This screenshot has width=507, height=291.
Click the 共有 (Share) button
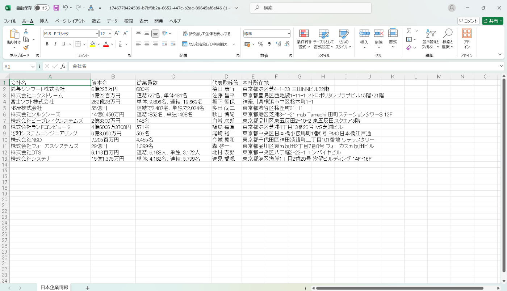coord(493,21)
